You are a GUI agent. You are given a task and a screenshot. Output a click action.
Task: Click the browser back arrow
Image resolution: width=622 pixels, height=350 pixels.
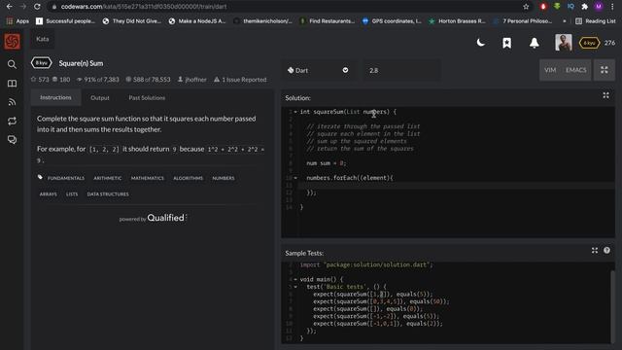[9, 7]
